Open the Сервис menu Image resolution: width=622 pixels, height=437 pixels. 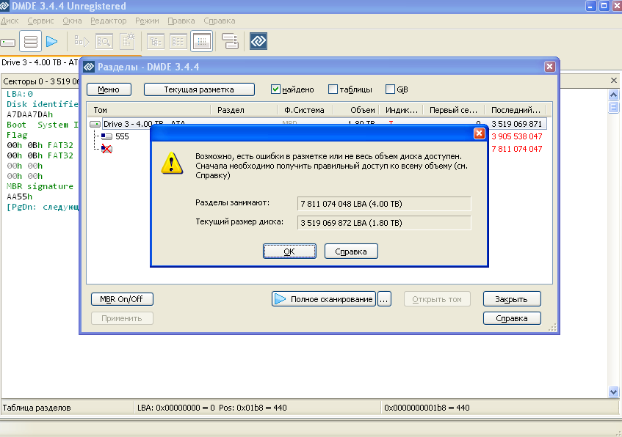point(40,21)
